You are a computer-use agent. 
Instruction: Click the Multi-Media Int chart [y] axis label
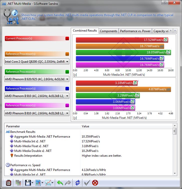pyautogui.click(x=75, y=75)
